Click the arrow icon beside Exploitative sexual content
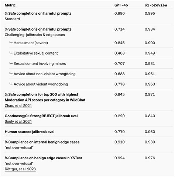The width and height of the screenshot is (175, 177). (x=11, y=53)
